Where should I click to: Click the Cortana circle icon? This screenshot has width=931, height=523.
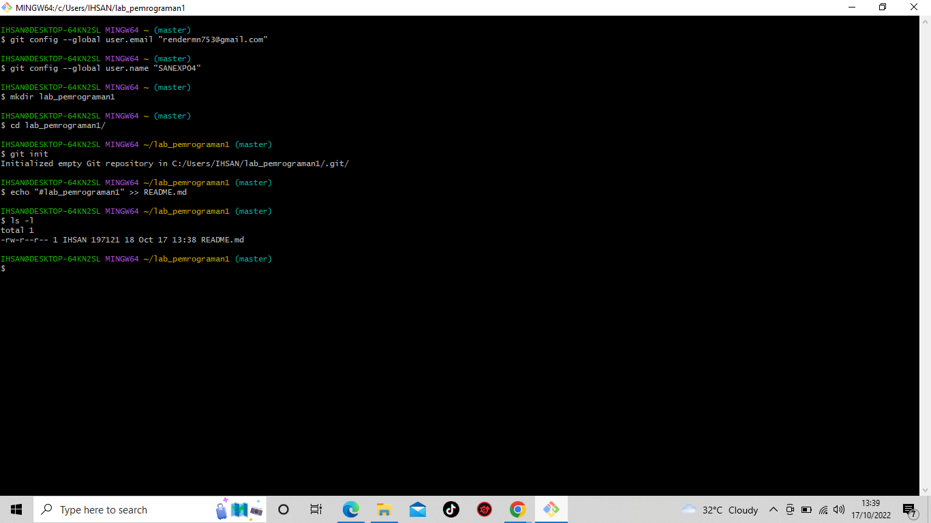(x=283, y=509)
